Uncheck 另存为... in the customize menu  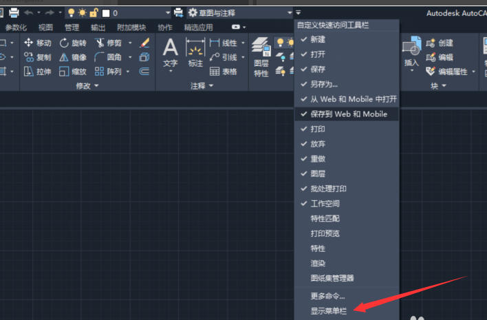(346, 84)
